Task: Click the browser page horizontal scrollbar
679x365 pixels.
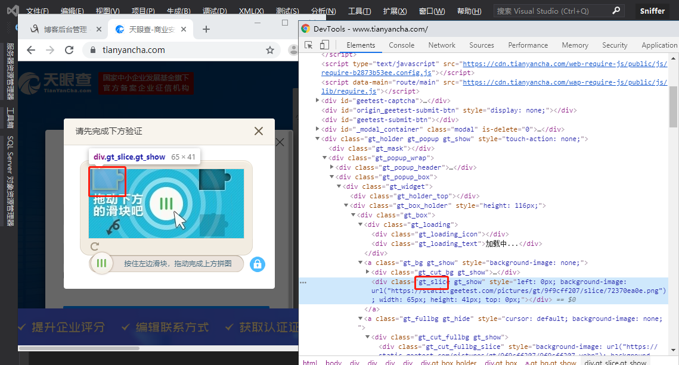Action: [x=79, y=348]
